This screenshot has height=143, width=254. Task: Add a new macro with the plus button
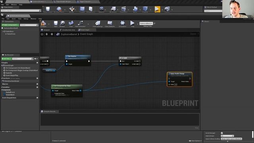37,84
